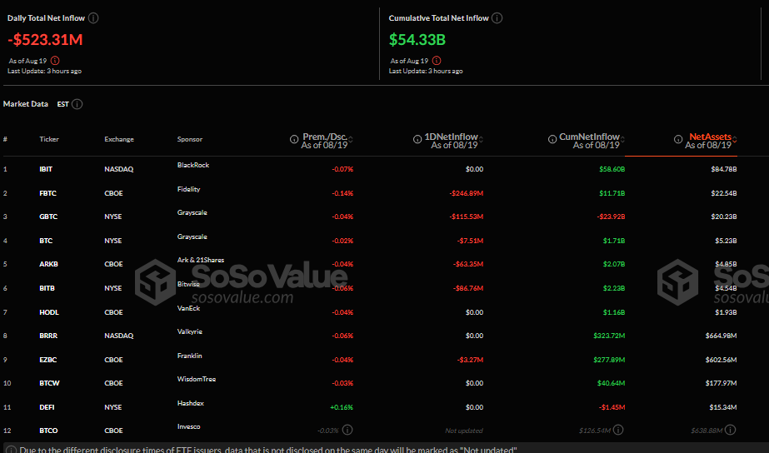Click info icon before CumNetInflow header

pos(552,139)
